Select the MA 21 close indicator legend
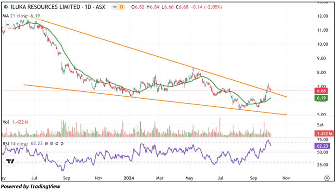The image size is (336, 190). (15, 16)
